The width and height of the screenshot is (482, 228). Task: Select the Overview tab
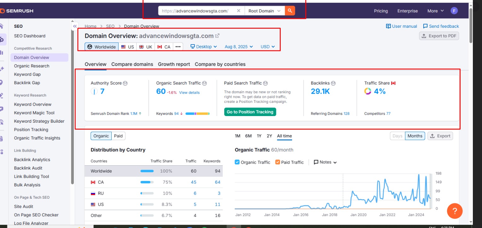[96, 64]
